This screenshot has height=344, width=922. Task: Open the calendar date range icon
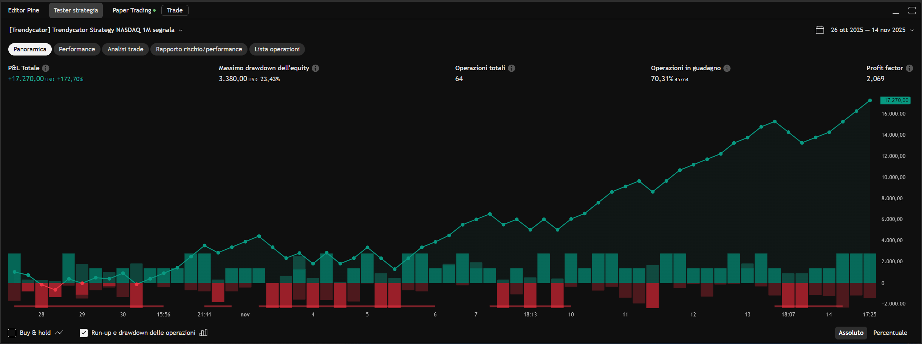pyautogui.click(x=820, y=30)
